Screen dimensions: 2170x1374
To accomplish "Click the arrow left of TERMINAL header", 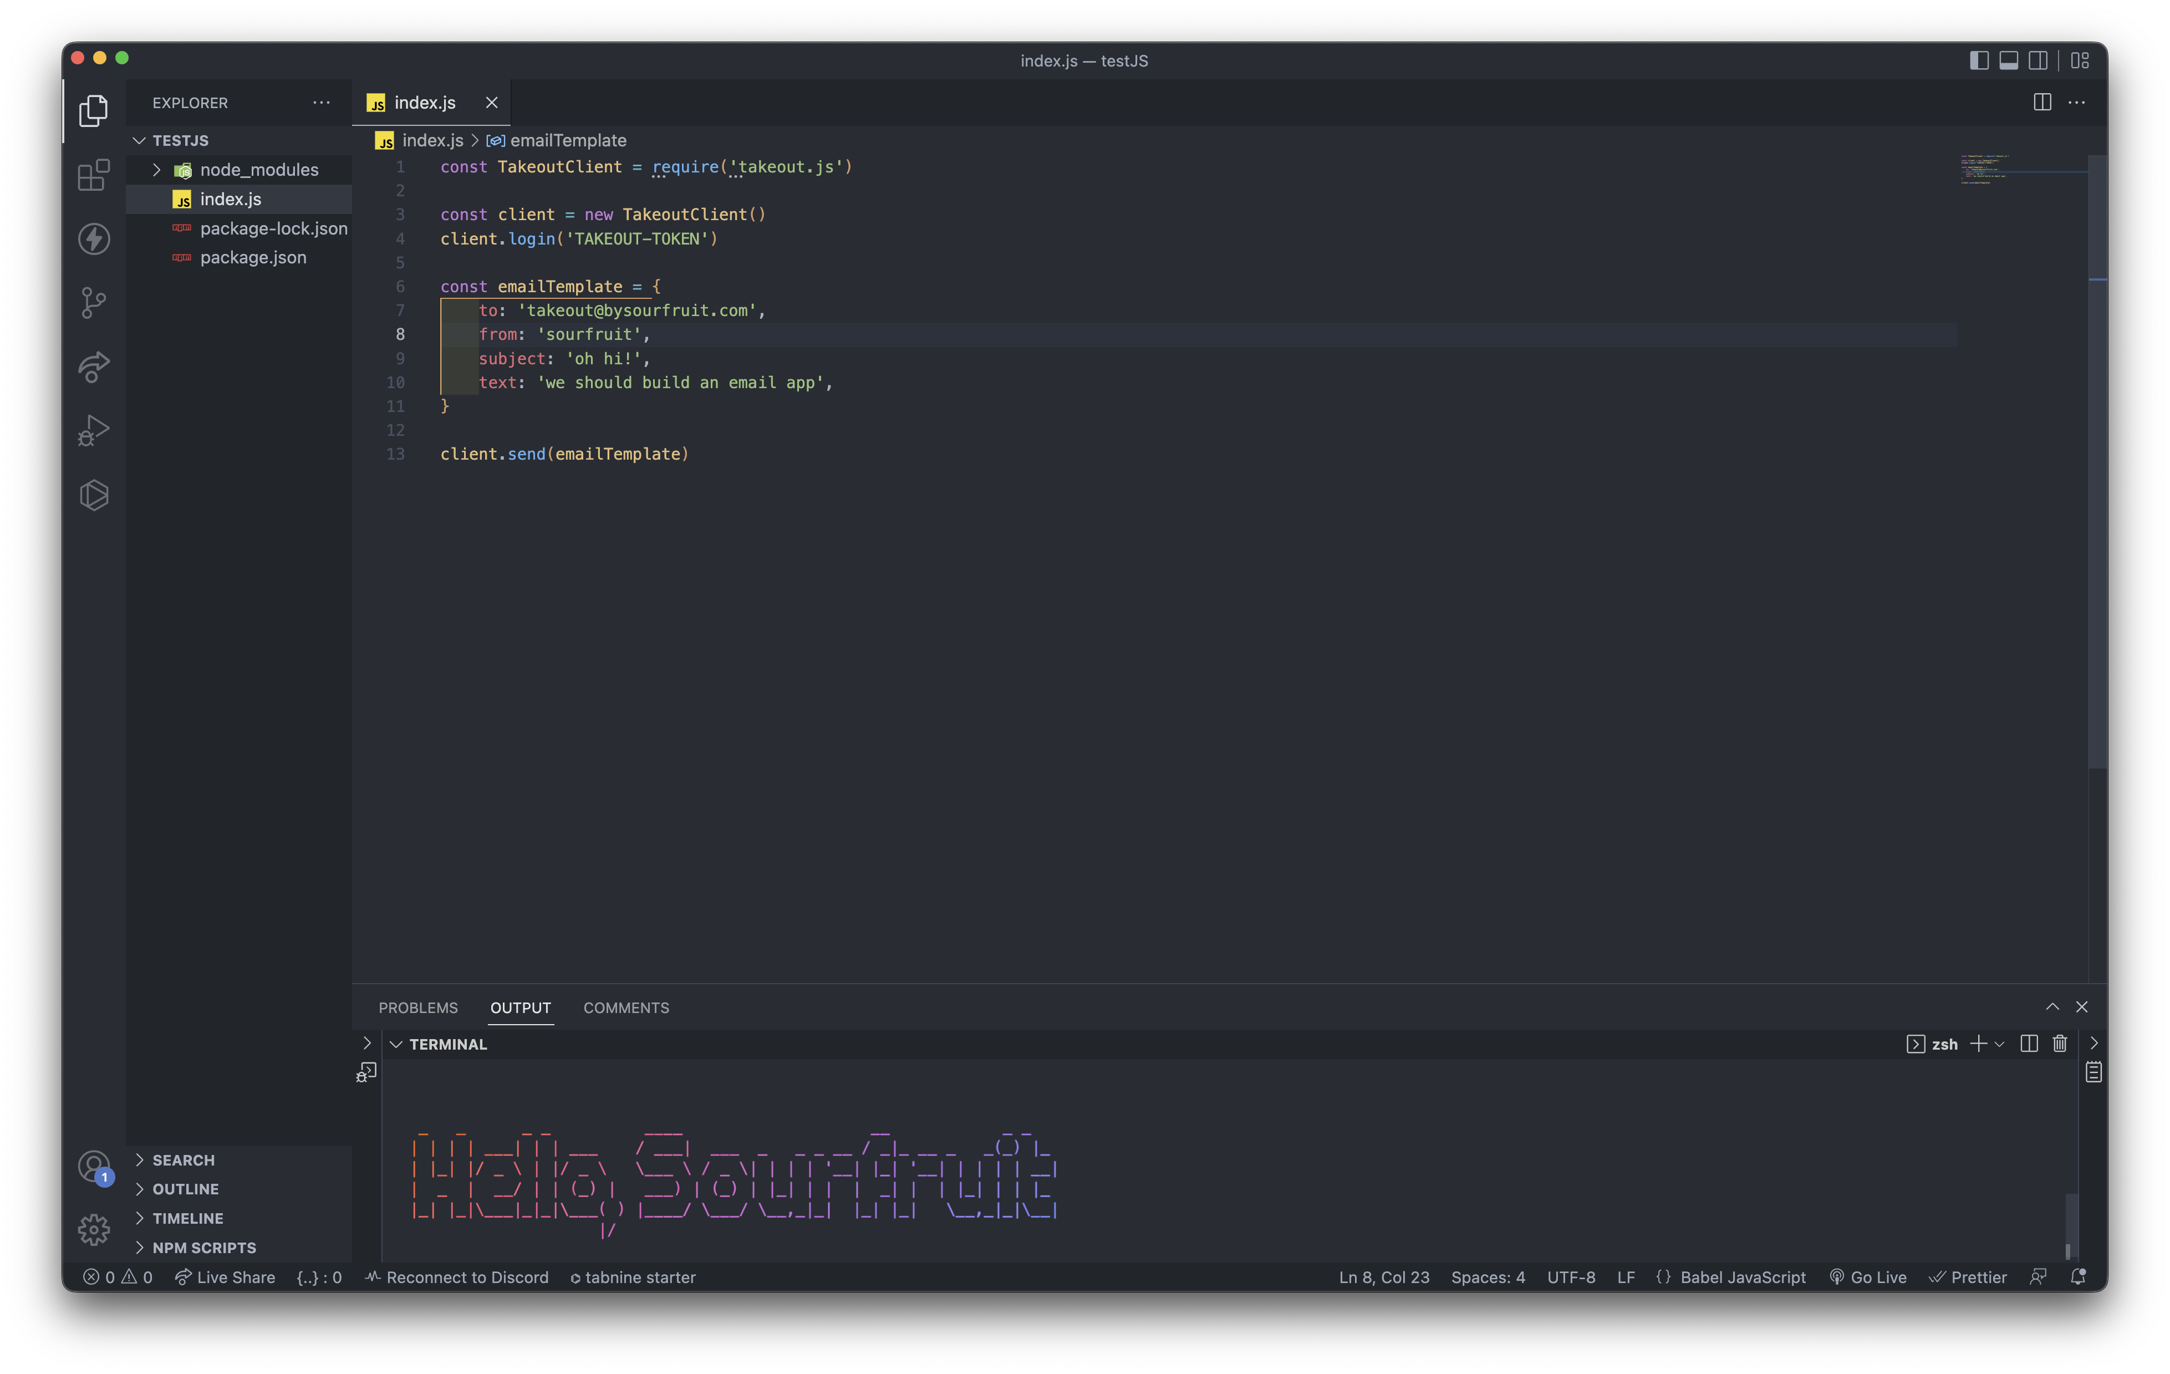I will 367,1042.
